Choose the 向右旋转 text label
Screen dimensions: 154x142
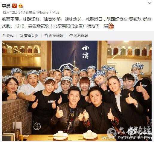tap(81, 36)
